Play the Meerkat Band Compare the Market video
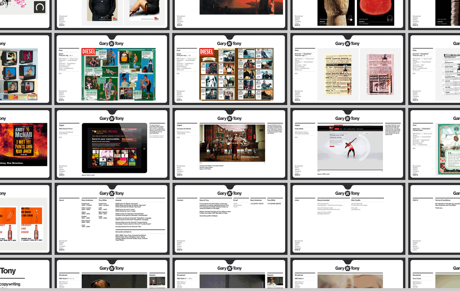460x291 pixels. point(232,143)
